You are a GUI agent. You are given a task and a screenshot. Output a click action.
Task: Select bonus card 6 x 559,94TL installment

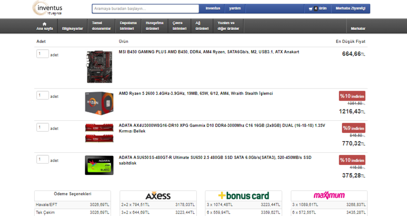[243, 212]
